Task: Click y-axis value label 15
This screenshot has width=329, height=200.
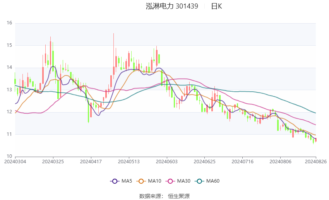Action: (9, 45)
